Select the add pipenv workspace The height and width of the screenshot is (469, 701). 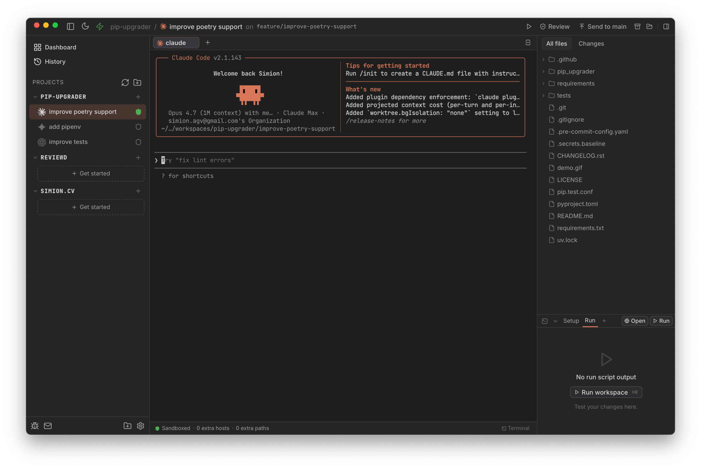coord(88,127)
